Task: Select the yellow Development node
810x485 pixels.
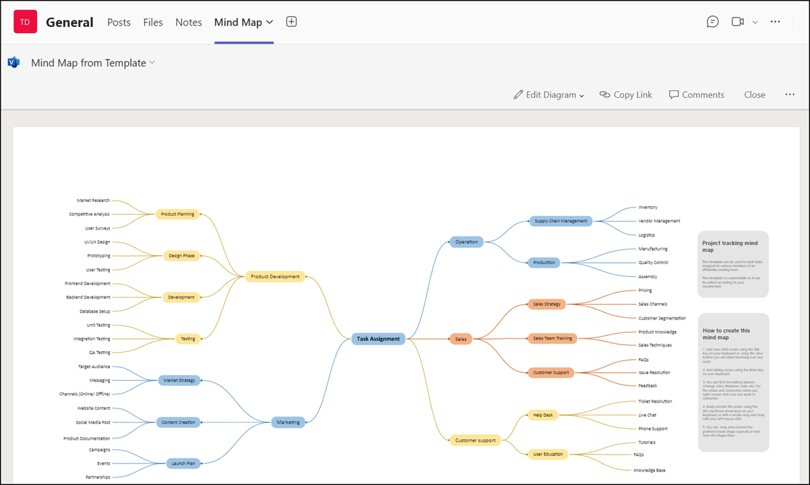Action: (182, 297)
